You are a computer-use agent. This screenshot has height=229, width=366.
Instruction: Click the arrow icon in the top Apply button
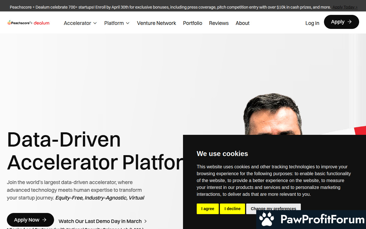pyautogui.click(x=349, y=22)
